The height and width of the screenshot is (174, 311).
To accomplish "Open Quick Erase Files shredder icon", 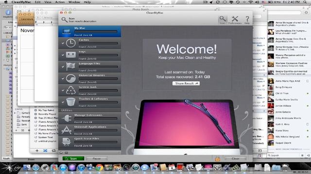I will (x=66, y=142).
